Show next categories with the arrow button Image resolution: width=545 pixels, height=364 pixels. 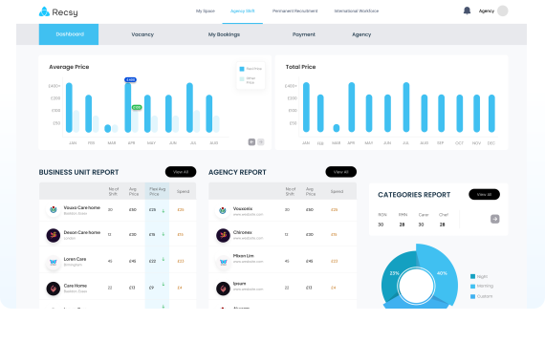point(494,219)
